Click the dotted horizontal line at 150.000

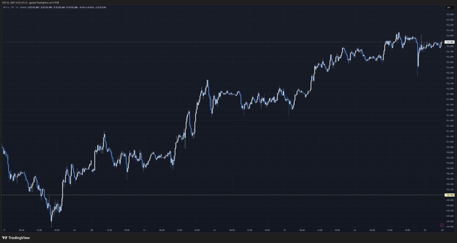click(x=223, y=195)
